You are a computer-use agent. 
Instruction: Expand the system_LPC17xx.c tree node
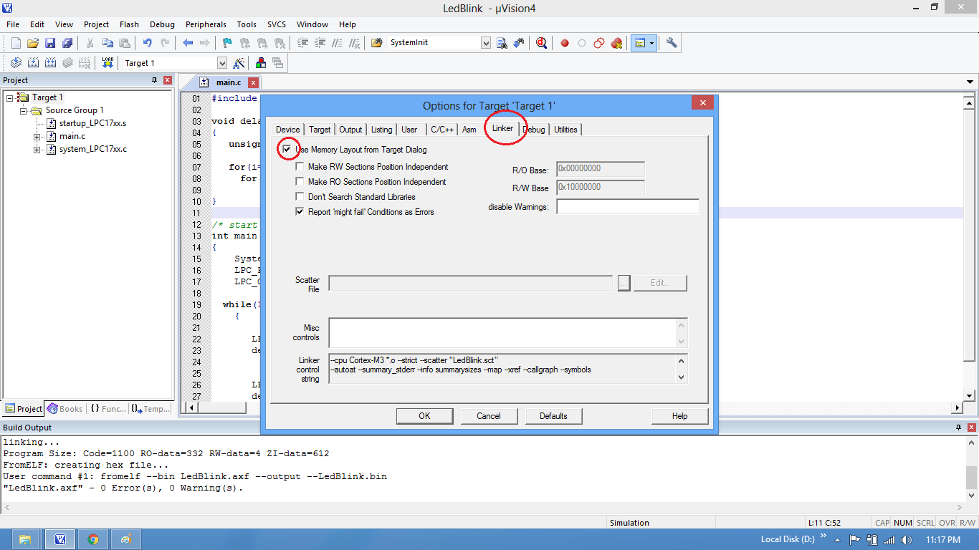click(37, 149)
